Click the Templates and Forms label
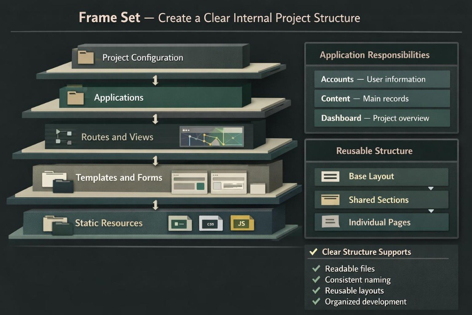This screenshot has height=315, width=472. 119,178
